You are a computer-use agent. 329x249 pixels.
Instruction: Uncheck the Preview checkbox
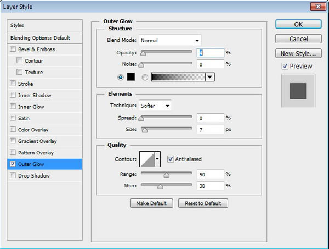point(285,66)
